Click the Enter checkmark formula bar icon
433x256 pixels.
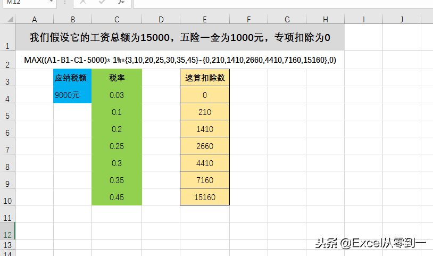tap(102, 2)
